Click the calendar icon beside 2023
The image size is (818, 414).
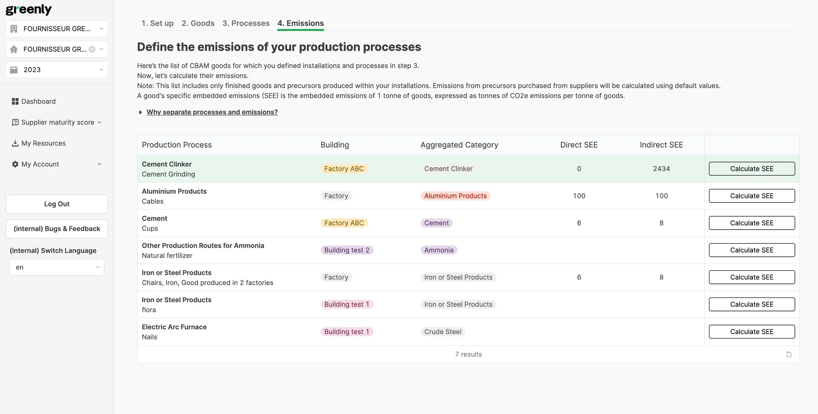click(x=14, y=69)
